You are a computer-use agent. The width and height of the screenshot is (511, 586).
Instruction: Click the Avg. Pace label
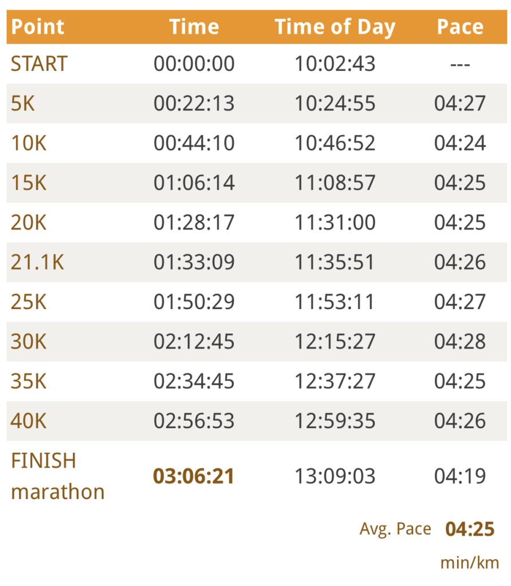[x=395, y=529]
